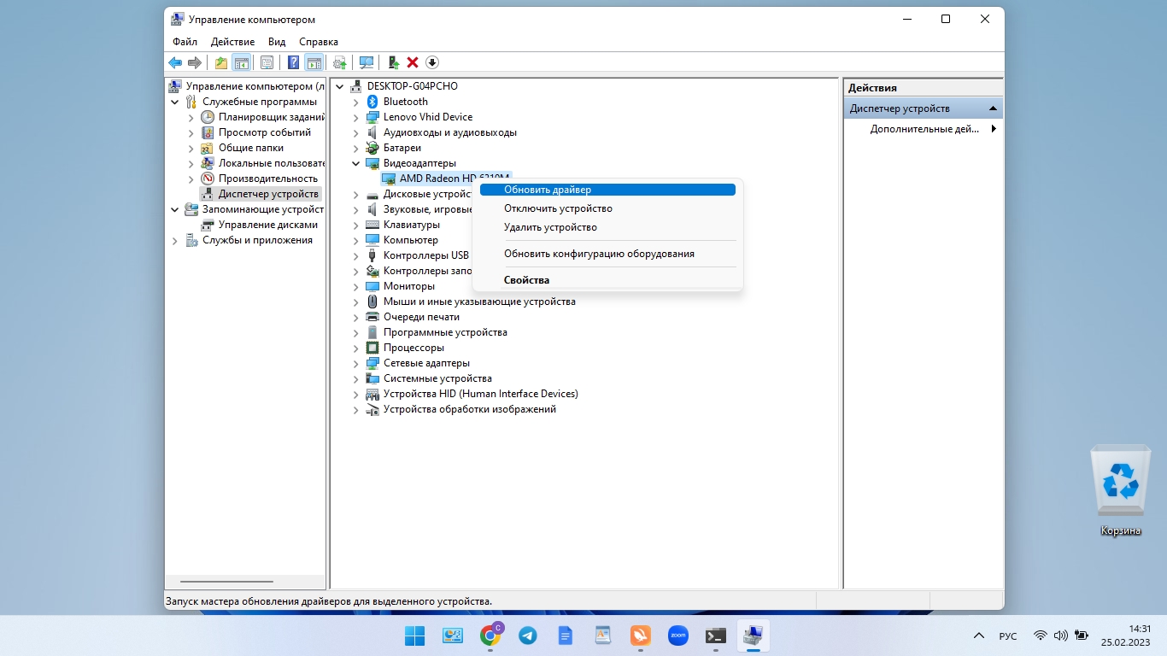
Task: Toggle the Show/Hide console tree toolbar icon
Action: pyautogui.click(x=241, y=62)
